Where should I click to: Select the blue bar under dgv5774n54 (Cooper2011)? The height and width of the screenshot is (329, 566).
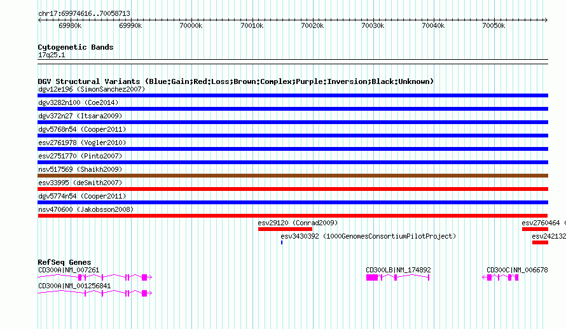pos(293,202)
